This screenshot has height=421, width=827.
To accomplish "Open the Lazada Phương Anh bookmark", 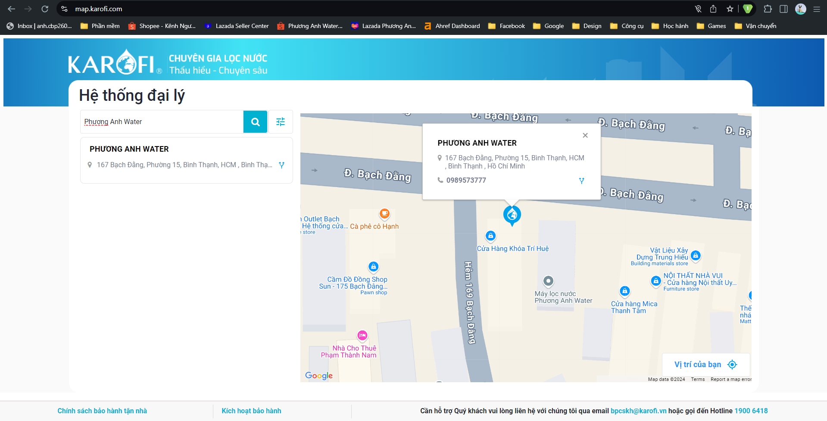I will pos(384,26).
